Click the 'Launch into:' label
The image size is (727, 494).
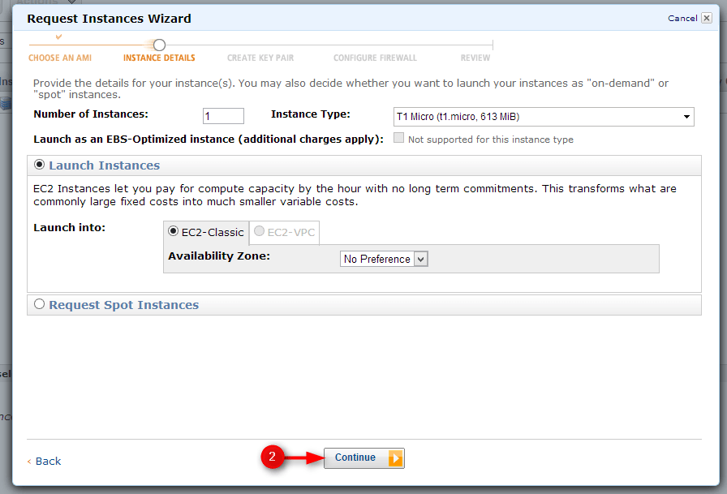(70, 228)
